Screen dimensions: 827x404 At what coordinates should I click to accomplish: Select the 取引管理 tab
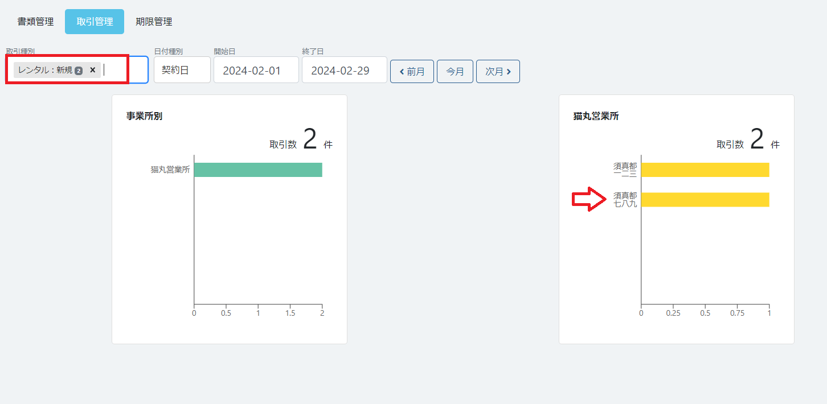point(95,22)
